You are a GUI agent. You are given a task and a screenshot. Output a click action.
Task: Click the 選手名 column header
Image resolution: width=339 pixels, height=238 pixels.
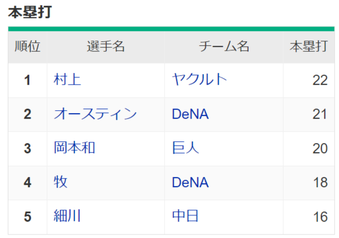[x=106, y=47]
